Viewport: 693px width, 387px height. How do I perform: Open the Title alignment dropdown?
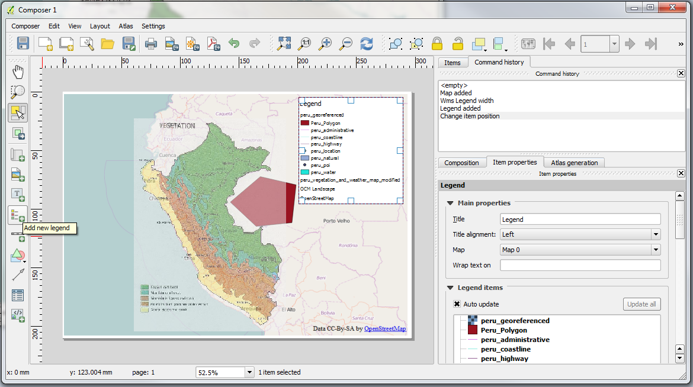[x=580, y=234]
